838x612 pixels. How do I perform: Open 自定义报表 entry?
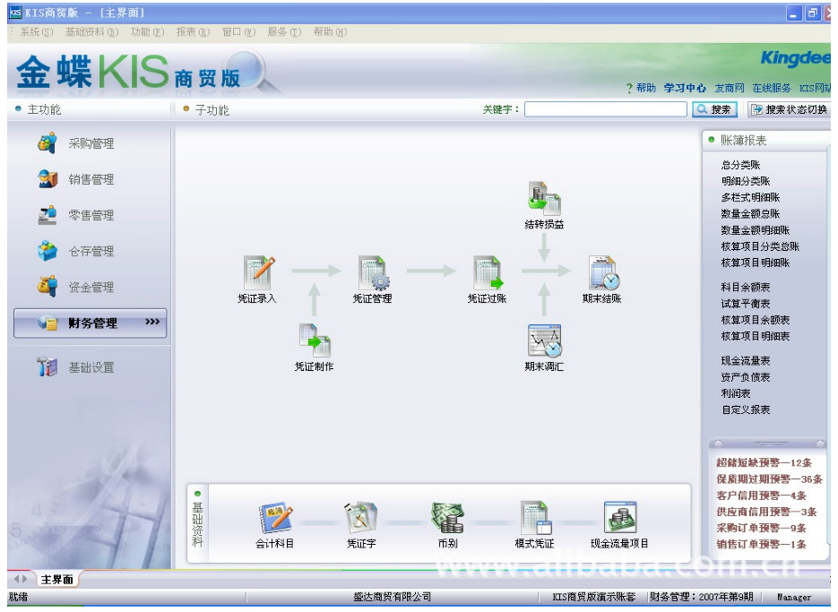[745, 409]
